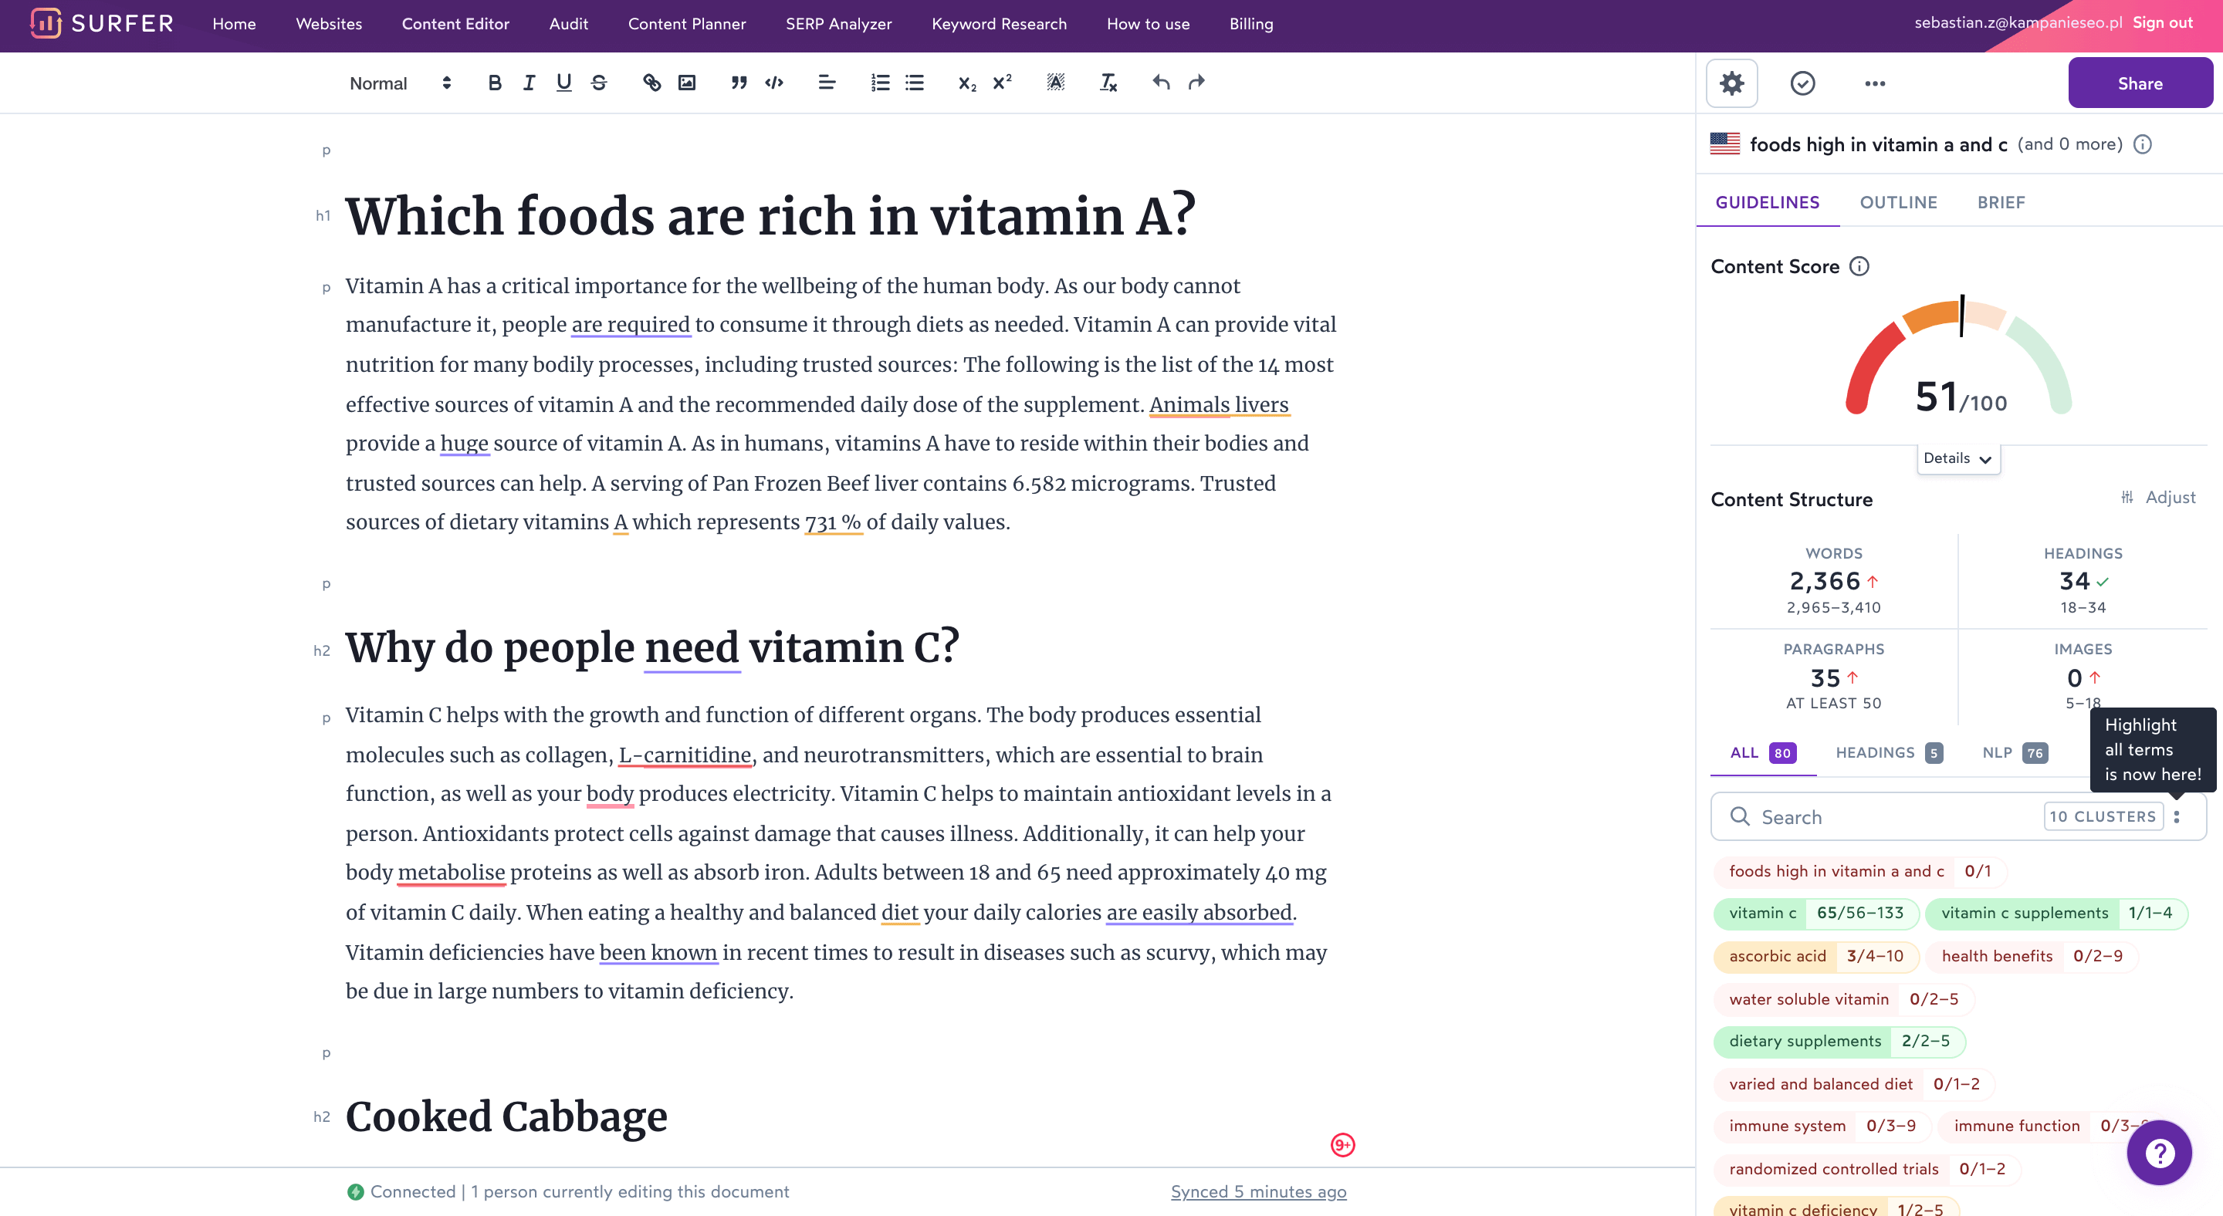Screen dimensions: 2223x1216
Task: Click the 10 CLUSTERS expander button
Action: 2105,816
